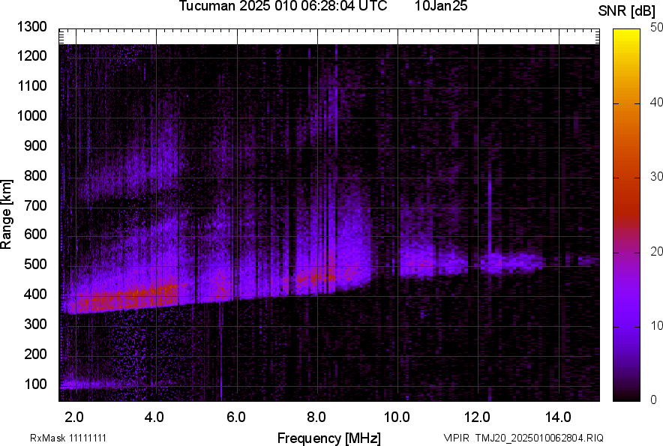Click the 'VIPIR TMJ20_2025010062804.RIQ' file name label
Screen dimensions: 663x446
(523, 438)
